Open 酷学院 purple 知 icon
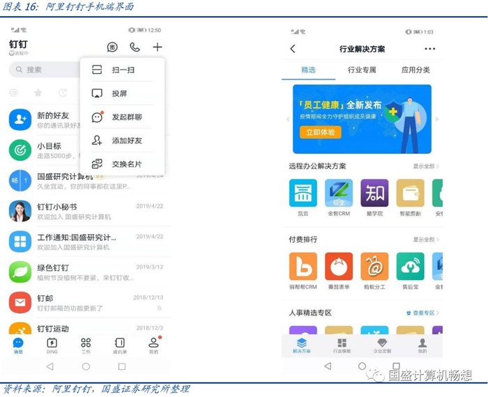Image resolution: width=488 pixels, height=397 pixels. pos(374,193)
